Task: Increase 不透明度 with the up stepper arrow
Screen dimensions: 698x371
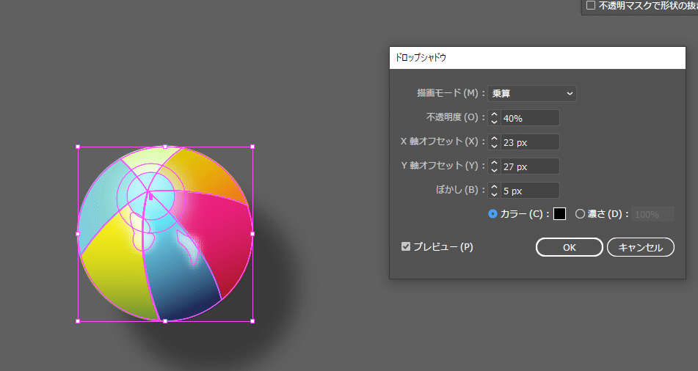Action: pos(494,114)
